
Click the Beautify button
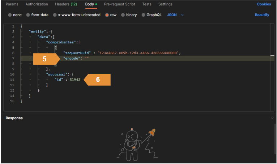[262, 15]
